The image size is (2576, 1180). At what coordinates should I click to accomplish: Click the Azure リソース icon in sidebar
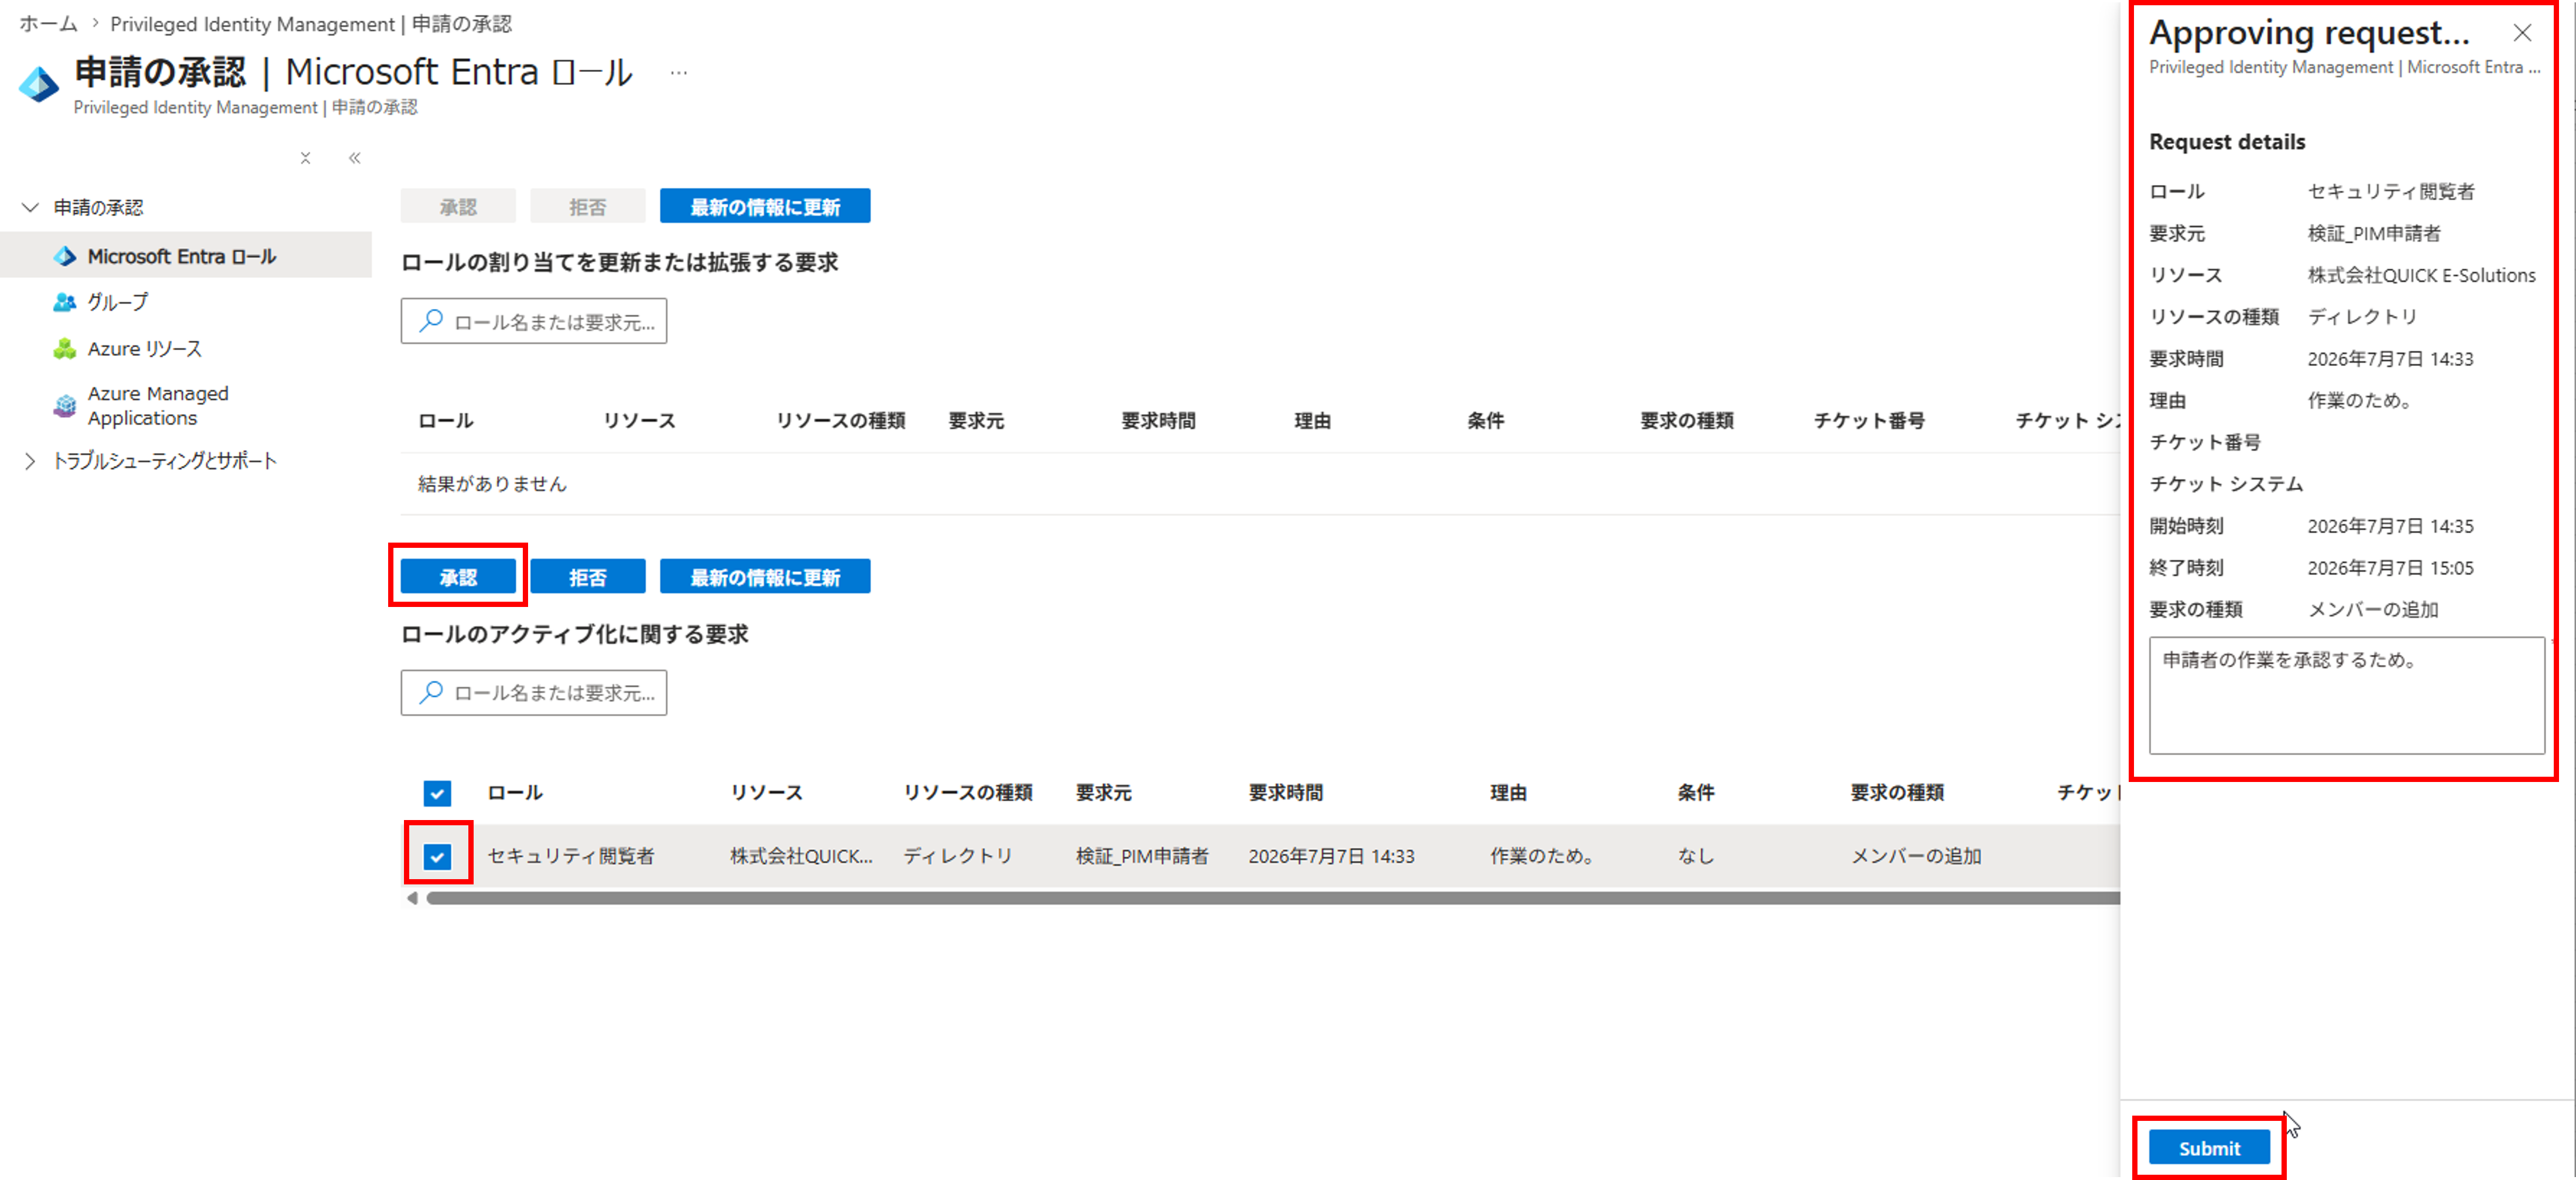[x=65, y=349]
